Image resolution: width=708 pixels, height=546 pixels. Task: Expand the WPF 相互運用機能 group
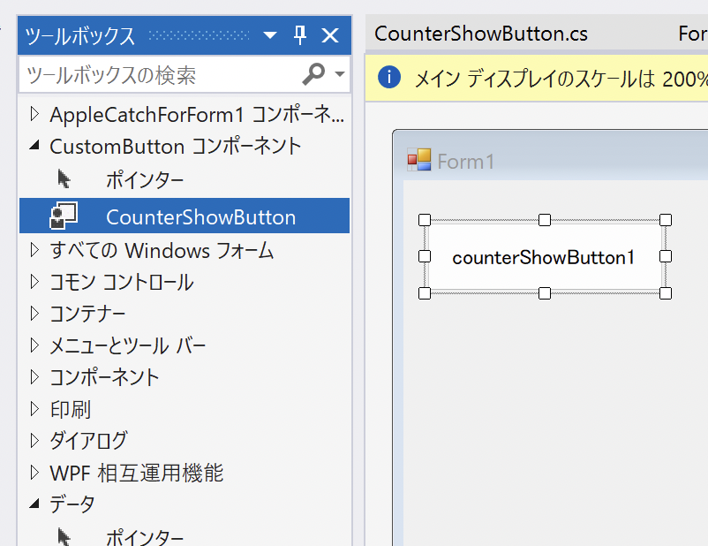34,473
